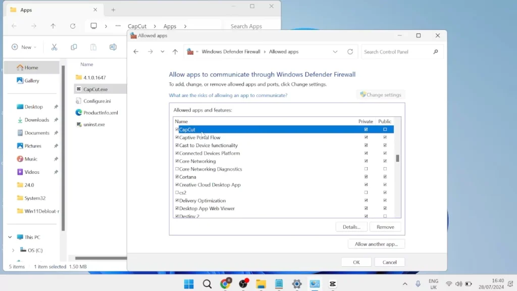Toggle Core Networking Diagnostics name checkbox
Viewport: 517px width, 291px height.
click(177, 169)
